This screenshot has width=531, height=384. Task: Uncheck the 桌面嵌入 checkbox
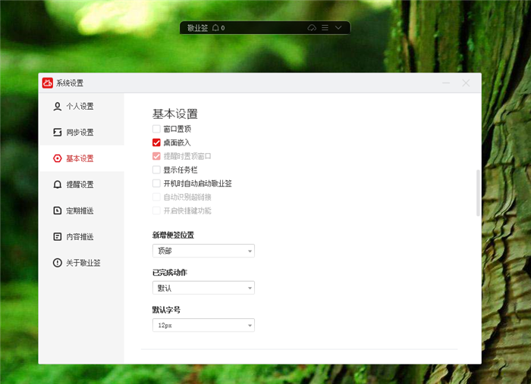coord(156,142)
